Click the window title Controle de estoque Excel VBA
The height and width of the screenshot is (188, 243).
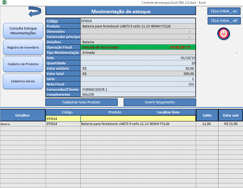pyautogui.click(x=174, y=2)
